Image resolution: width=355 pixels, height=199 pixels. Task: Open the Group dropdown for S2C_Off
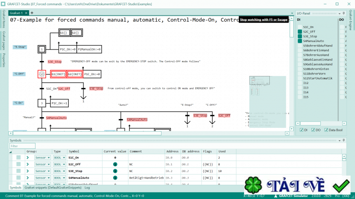click(x=43, y=164)
